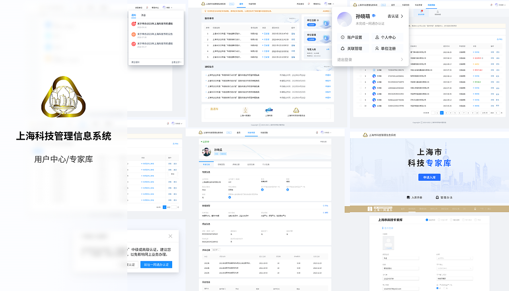Open the 科技专家 tab in dashboard header
The height and width of the screenshot is (291, 509).
252,4
